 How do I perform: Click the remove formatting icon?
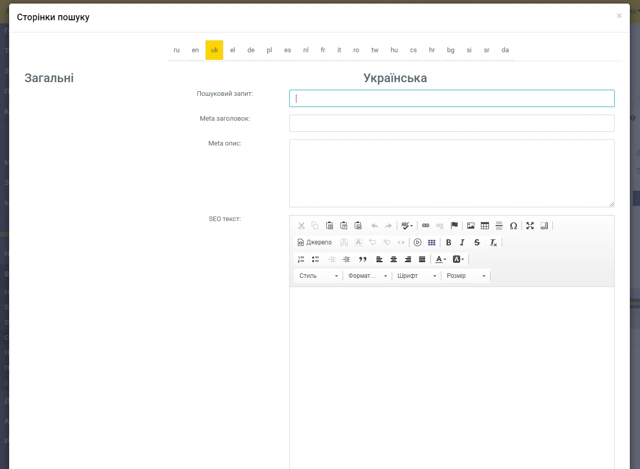tap(493, 242)
